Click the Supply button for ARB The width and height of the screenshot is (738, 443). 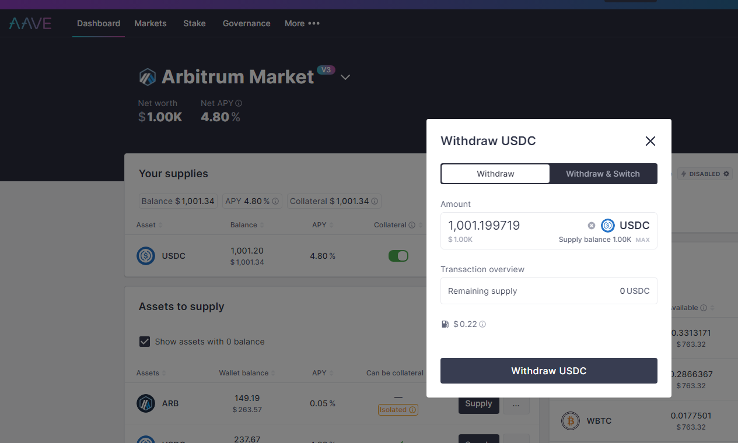(x=479, y=403)
